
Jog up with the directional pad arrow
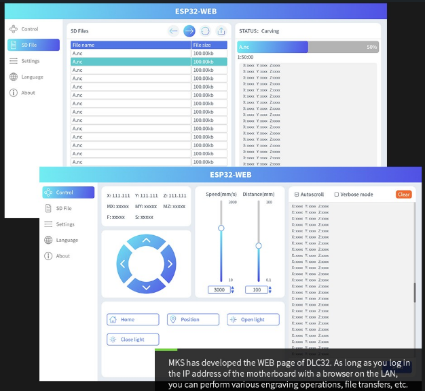(147, 240)
